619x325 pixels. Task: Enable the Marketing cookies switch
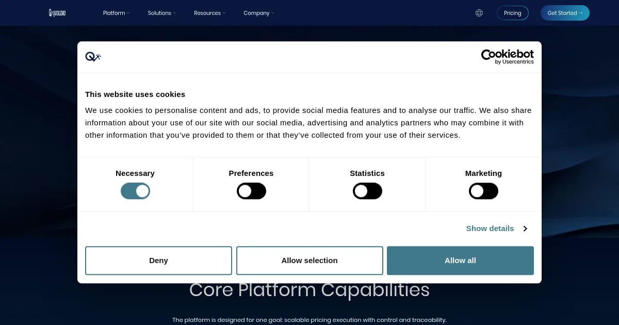(x=483, y=191)
